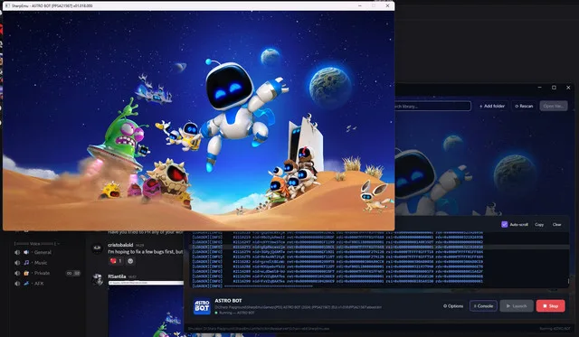Viewport: 579px width, 337px height.
Task: Click the greyed-out Launch button
Action: point(517,306)
